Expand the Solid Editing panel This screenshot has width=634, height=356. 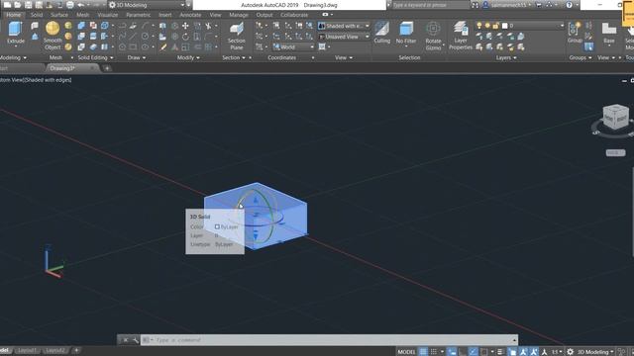pyautogui.click(x=95, y=57)
